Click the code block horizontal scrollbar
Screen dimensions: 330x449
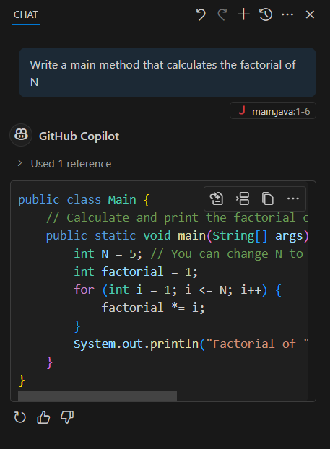click(97, 396)
